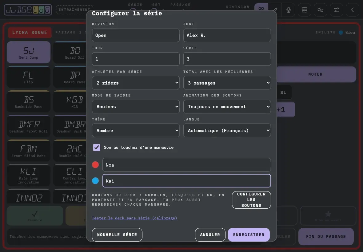Click the Lycra Rouge label
This screenshot has height=252, width=363.
[x=30, y=32]
